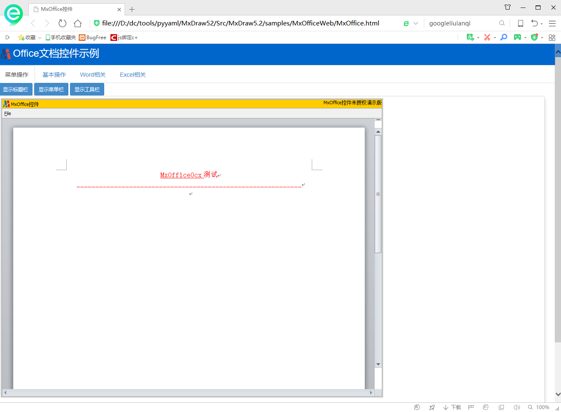Click the undo closed tab icon

[x=534, y=23]
